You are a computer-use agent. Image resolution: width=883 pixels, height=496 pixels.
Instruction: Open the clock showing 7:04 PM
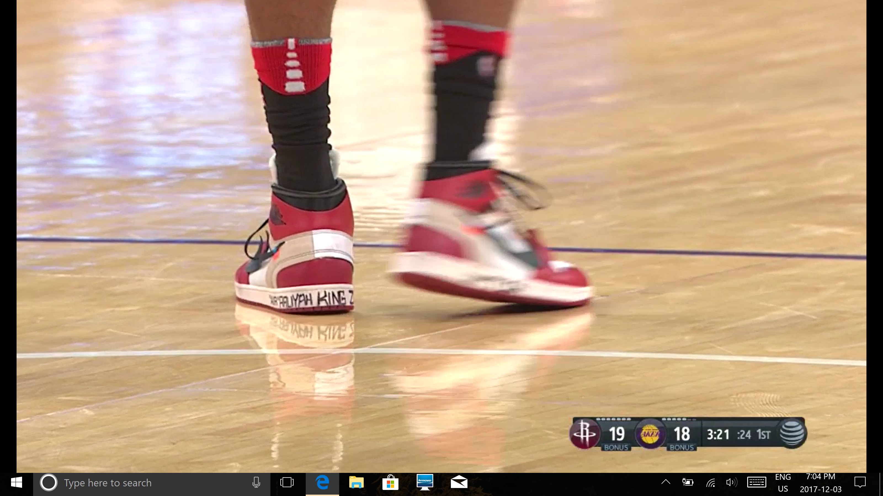click(821, 477)
